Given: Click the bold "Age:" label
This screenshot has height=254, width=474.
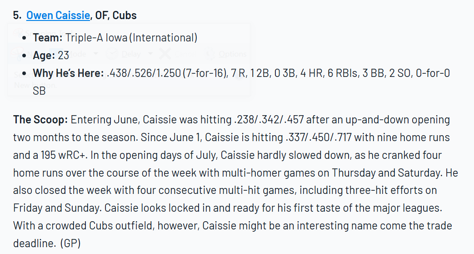Looking at the screenshot, I should point(44,56).
